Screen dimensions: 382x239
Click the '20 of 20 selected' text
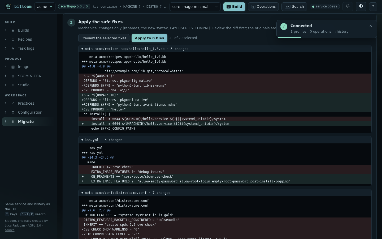pos(183,38)
